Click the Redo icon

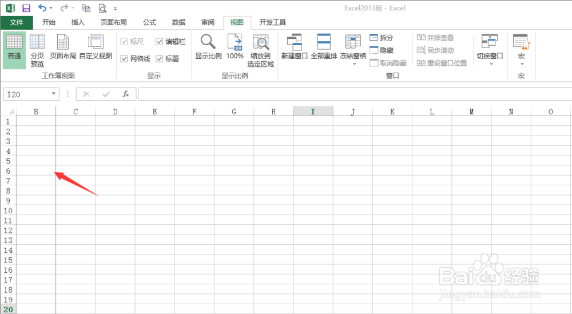[64, 7]
